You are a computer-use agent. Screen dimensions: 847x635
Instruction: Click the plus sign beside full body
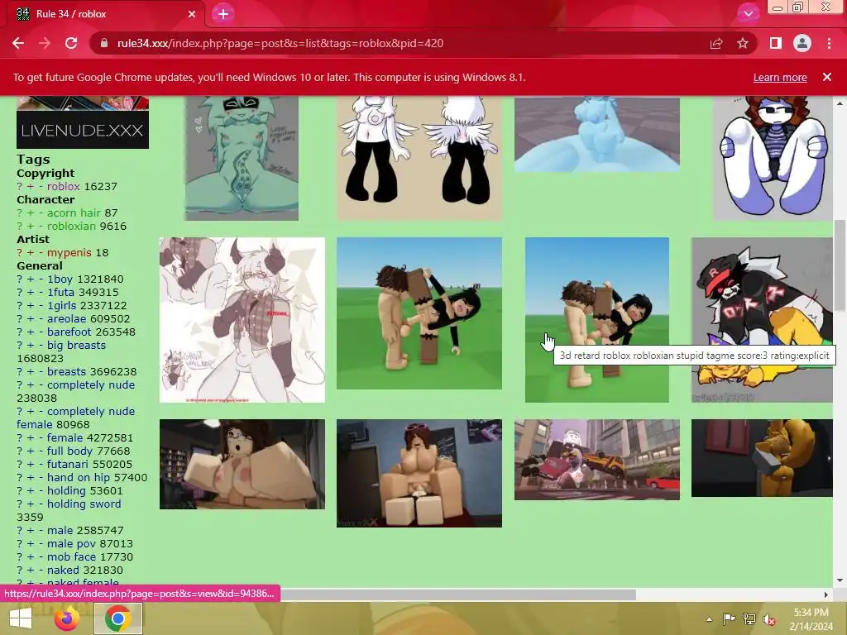[x=31, y=451]
